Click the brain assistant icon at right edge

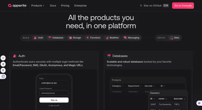click(x=199, y=103)
